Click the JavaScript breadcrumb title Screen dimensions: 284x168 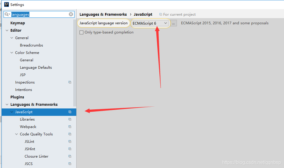click(143, 15)
